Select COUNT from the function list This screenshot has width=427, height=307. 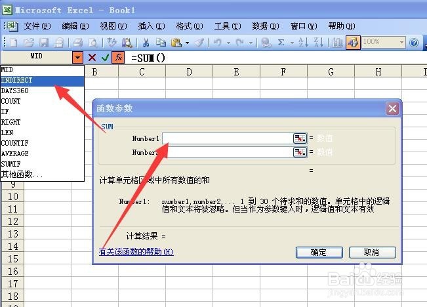click(42, 101)
